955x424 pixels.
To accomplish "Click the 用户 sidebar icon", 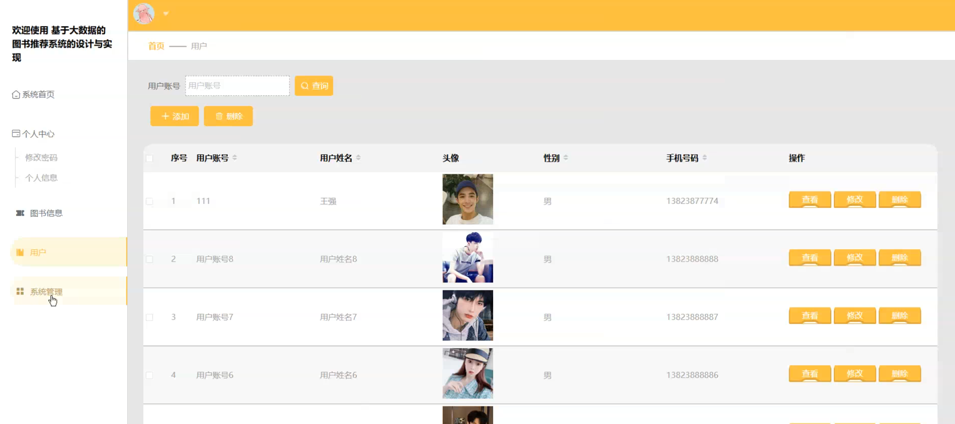I will click(20, 252).
